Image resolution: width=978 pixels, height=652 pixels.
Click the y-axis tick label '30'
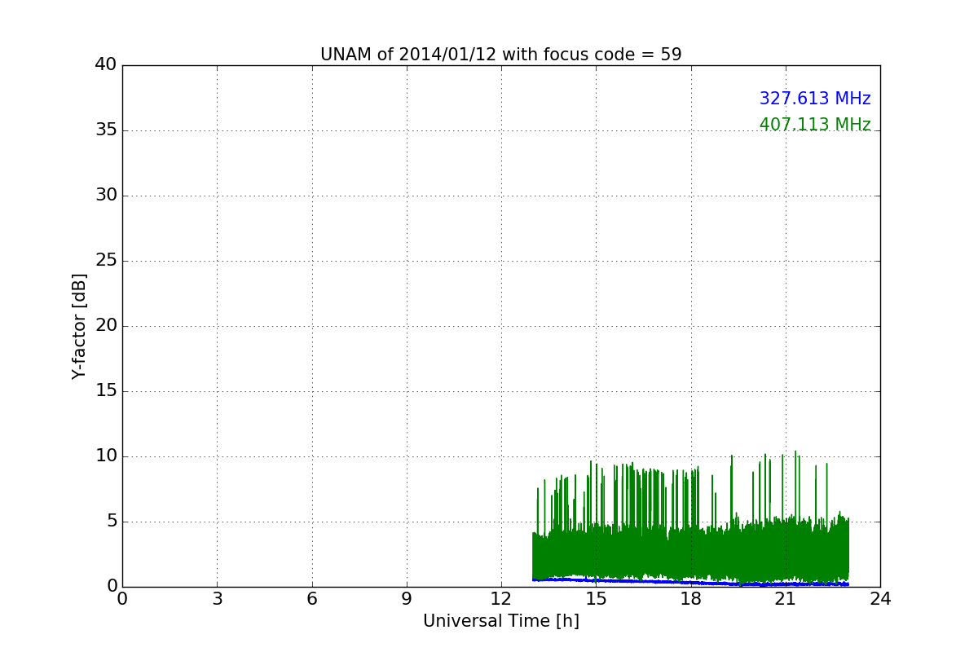coord(106,196)
